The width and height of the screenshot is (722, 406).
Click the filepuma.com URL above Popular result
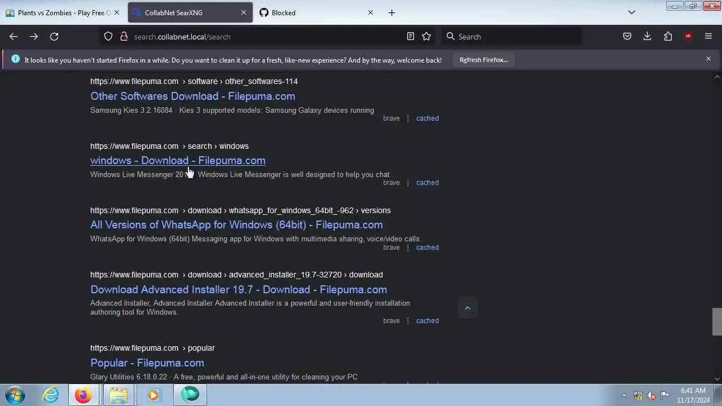coord(152,348)
